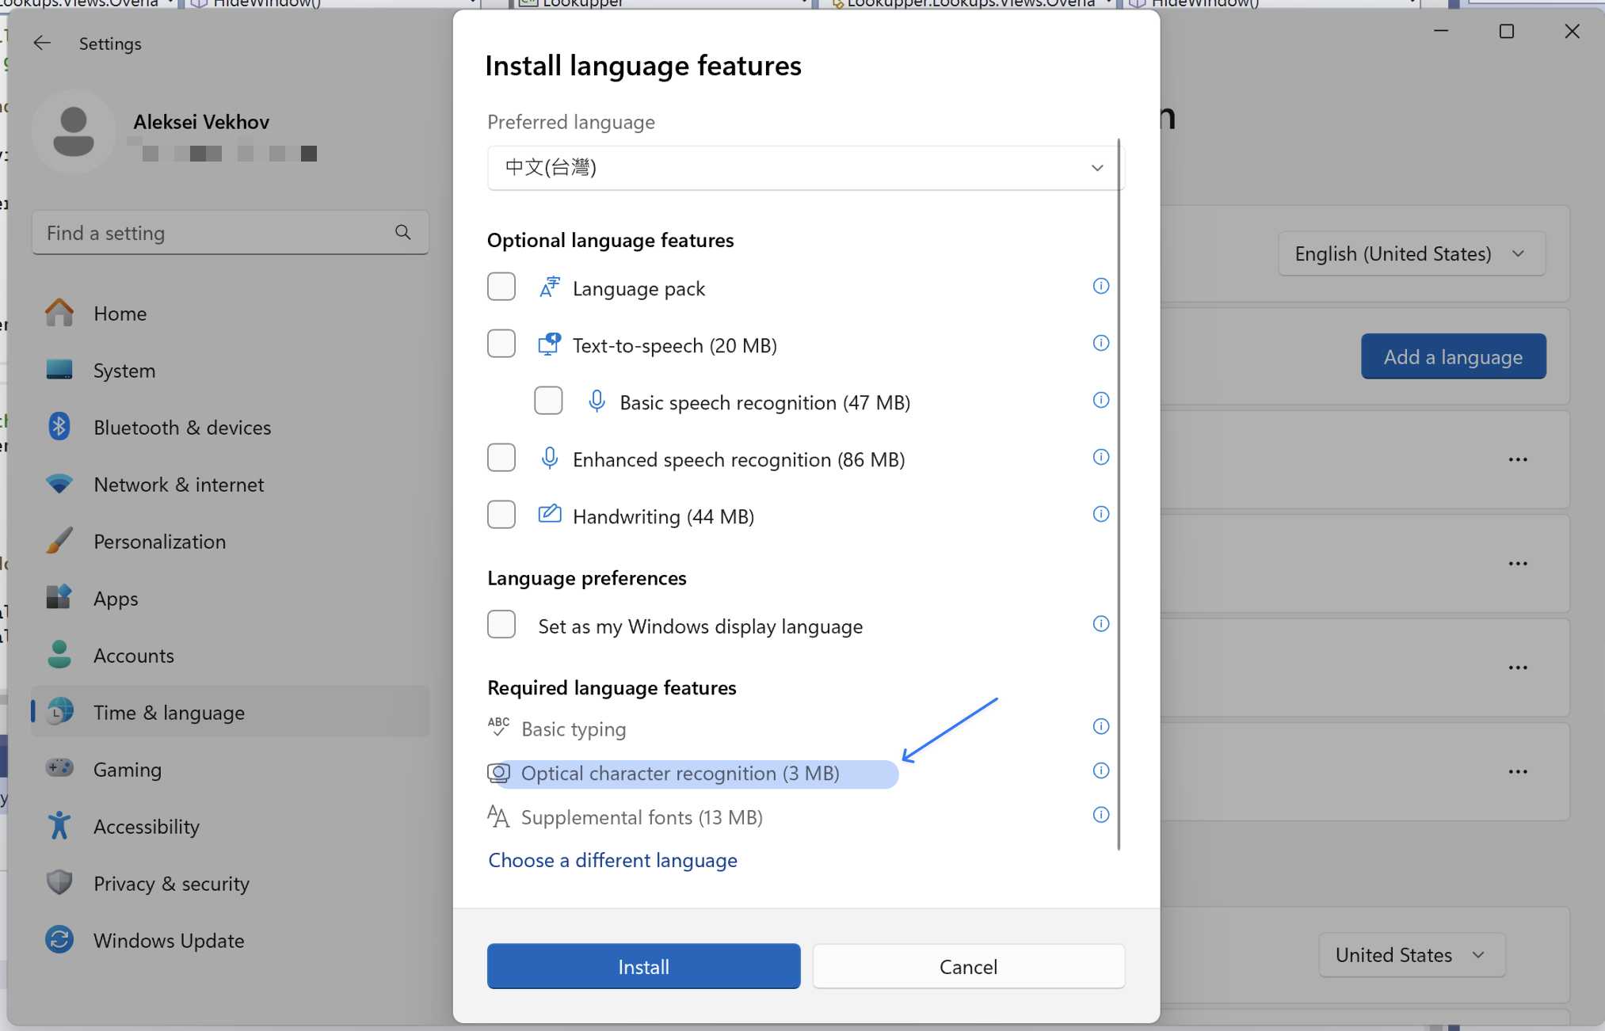Click the Personalization paintbrush icon
The height and width of the screenshot is (1031, 1605).
coord(59,541)
